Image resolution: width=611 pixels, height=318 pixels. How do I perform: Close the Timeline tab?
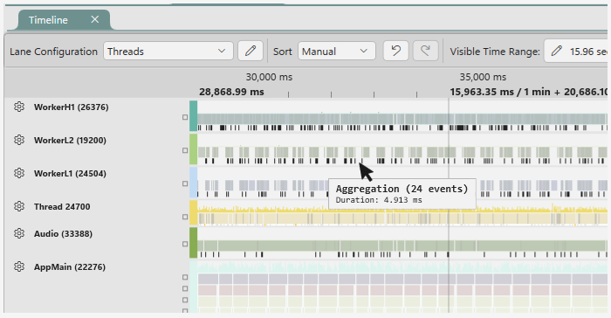click(94, 19)
